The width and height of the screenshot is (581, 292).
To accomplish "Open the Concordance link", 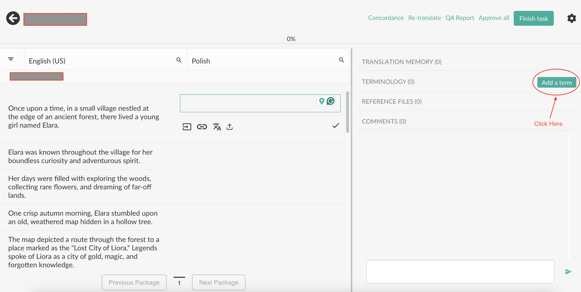I will pyautogui.click(x=386, y=18).
